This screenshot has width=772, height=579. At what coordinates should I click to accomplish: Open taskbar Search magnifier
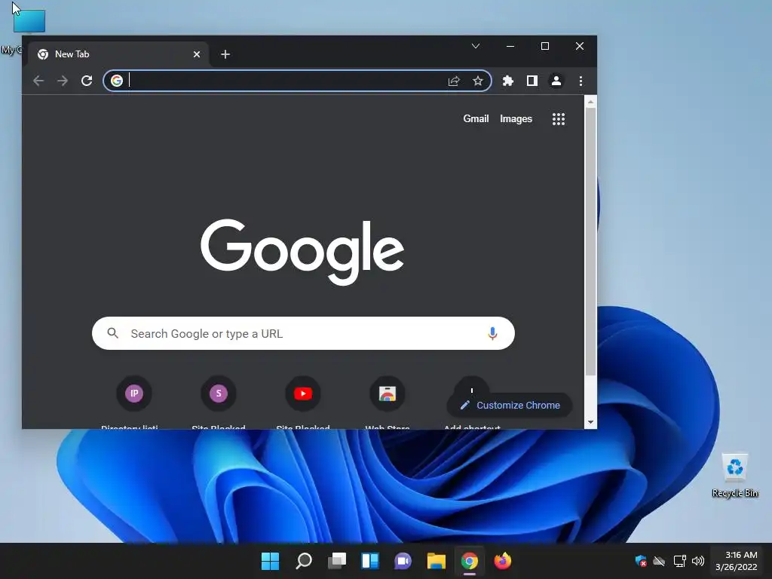click(303, 561)
